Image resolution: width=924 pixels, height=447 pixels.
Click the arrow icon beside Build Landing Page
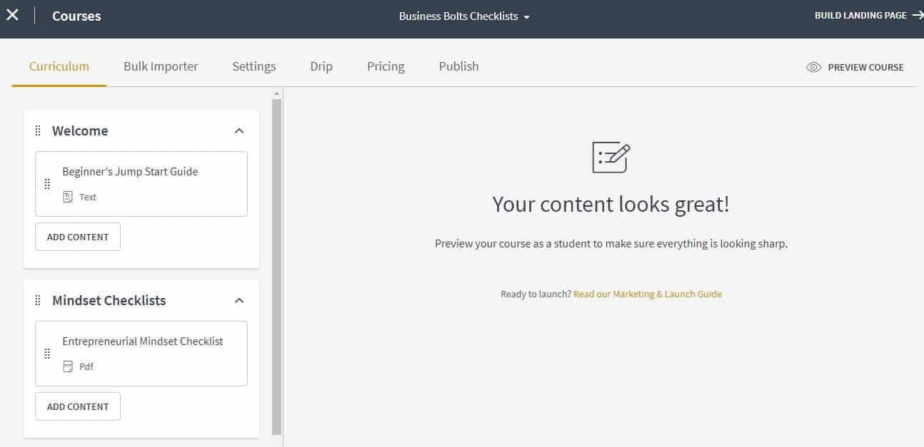918,15
